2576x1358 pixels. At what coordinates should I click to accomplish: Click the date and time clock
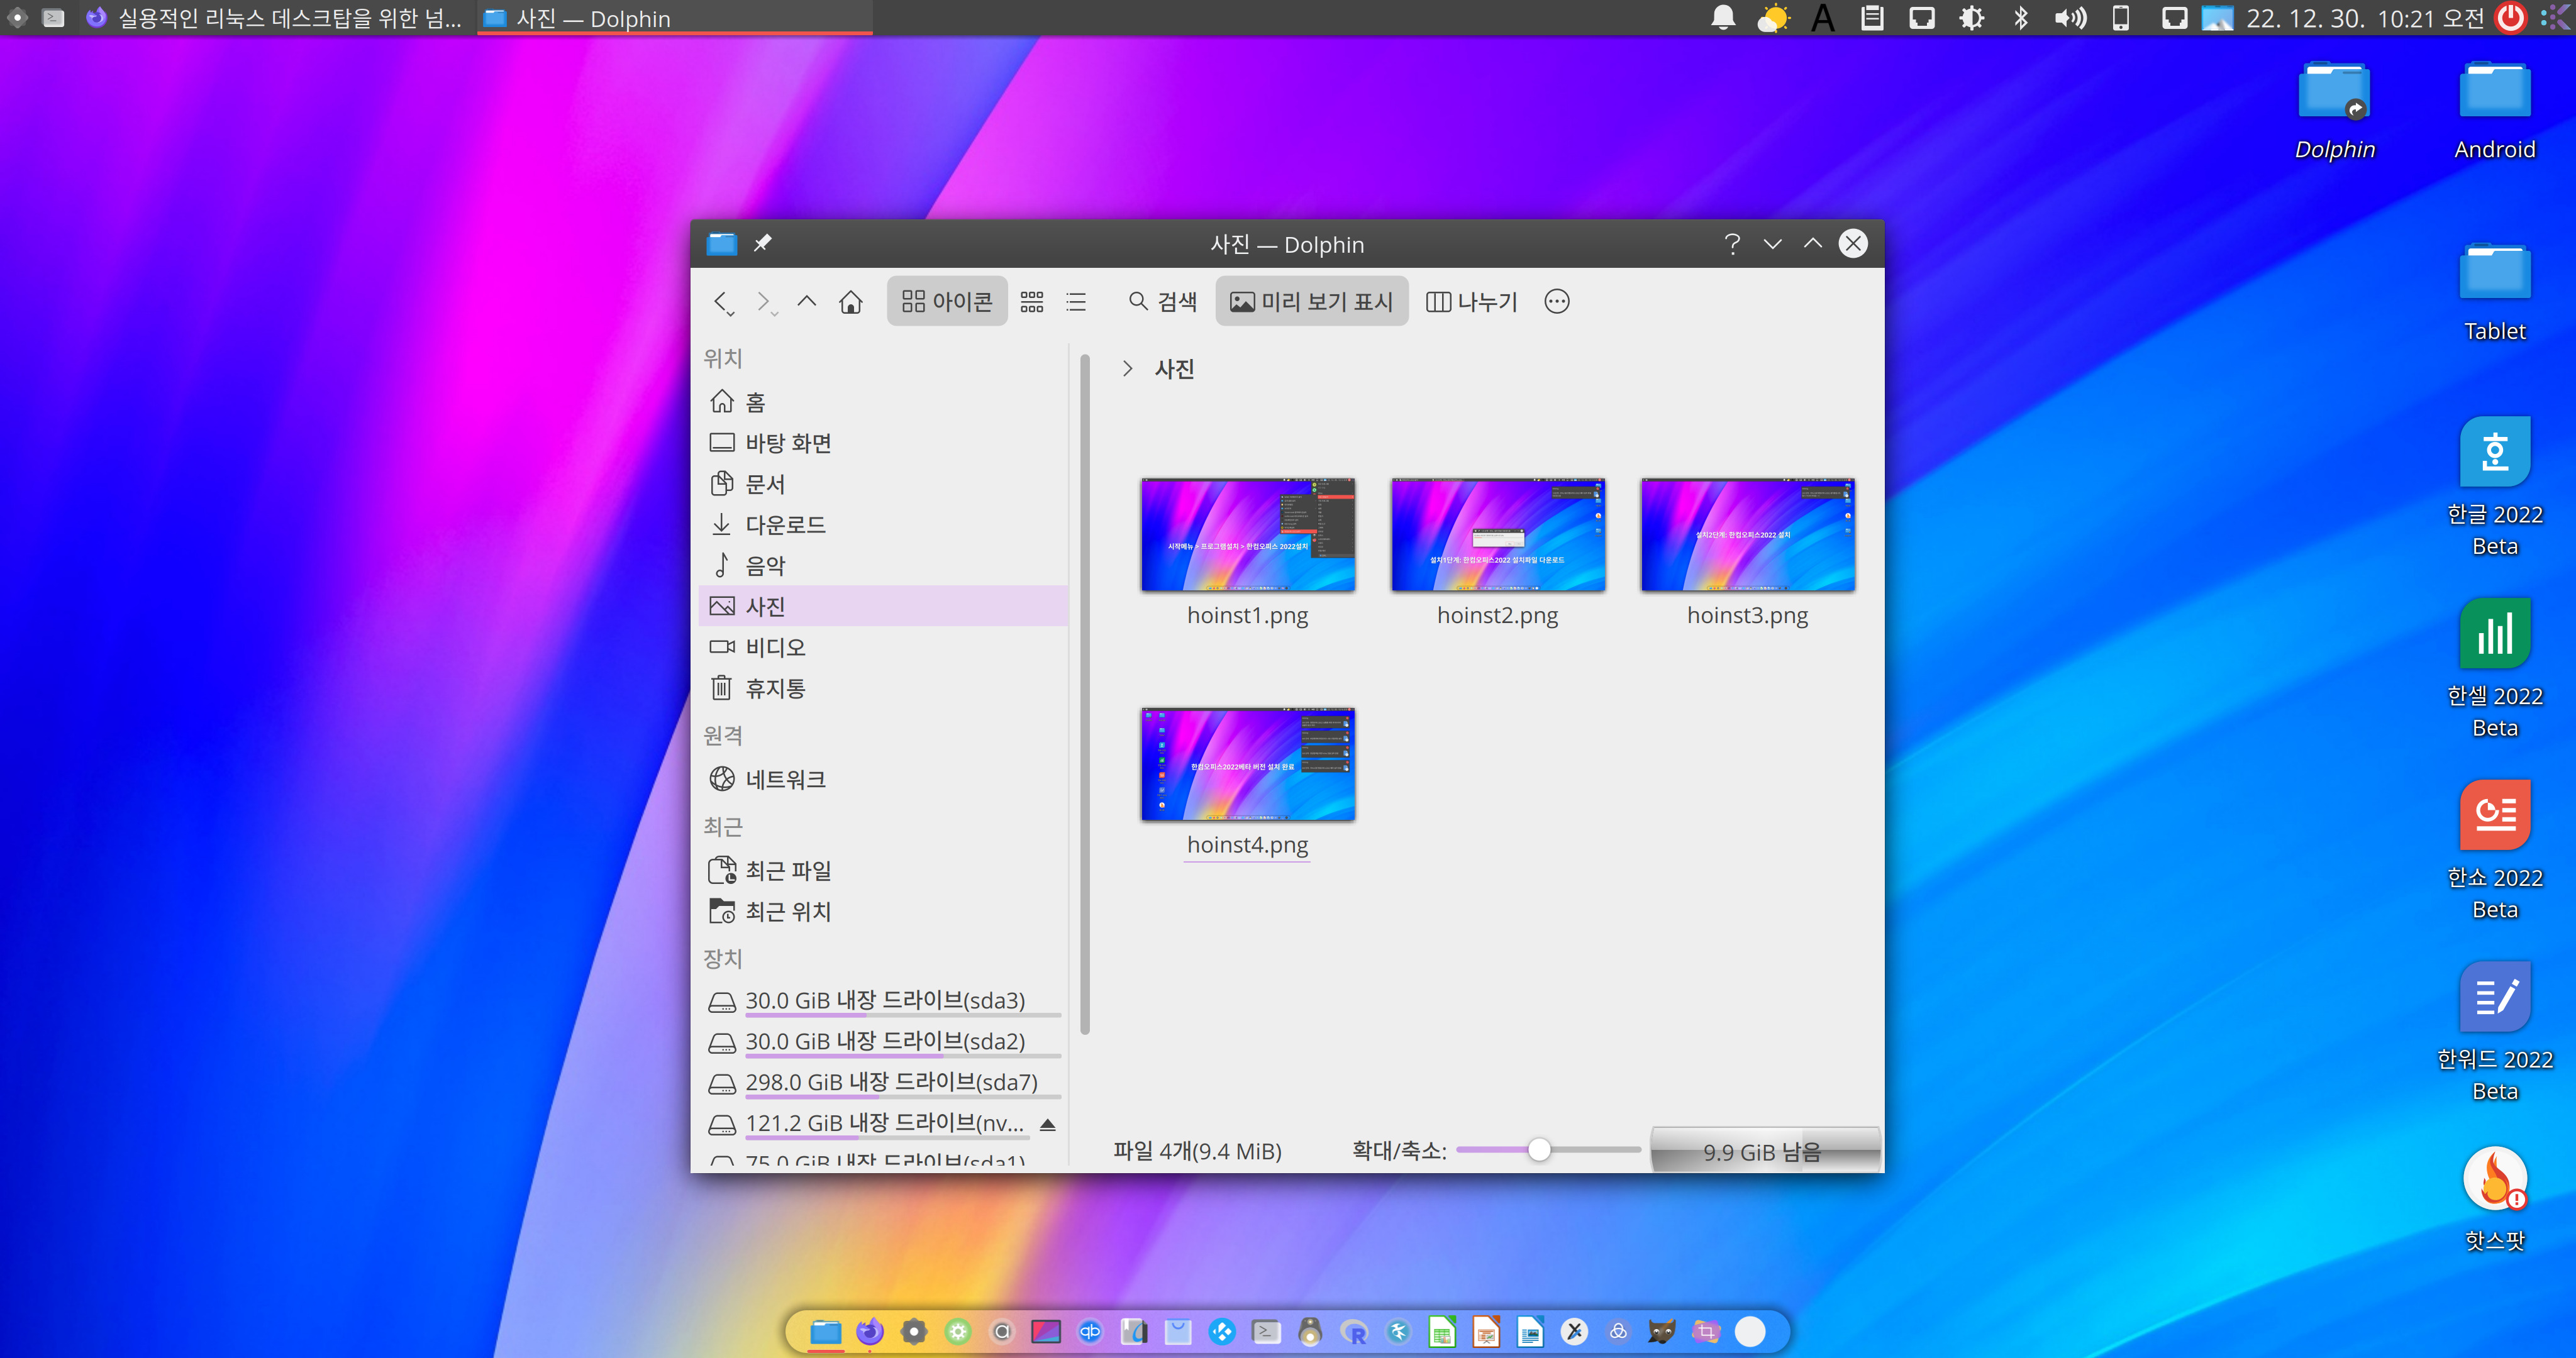point(2365,18)
